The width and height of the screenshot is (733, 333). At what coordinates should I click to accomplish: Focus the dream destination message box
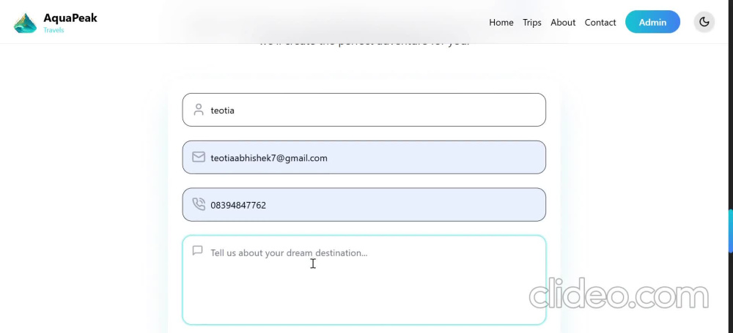click(x=364, y=280)
